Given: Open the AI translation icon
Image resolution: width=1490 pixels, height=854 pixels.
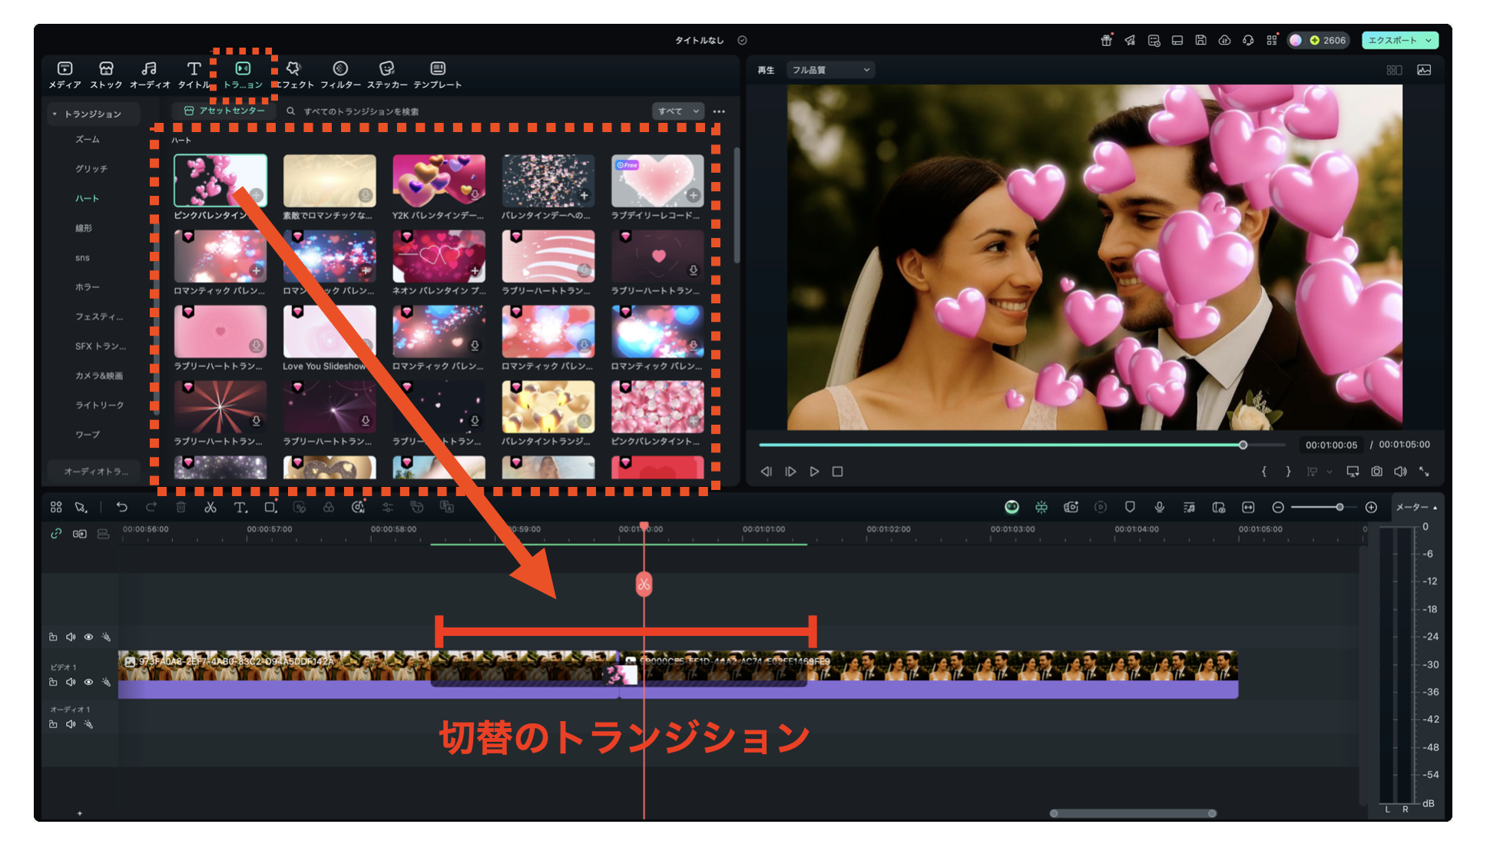Looking at the screenshot, I should click(x=446, y=508).
